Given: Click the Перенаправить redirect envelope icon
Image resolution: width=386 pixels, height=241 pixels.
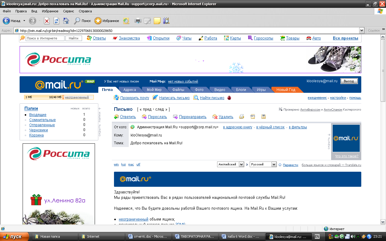Looking at the screenshot, I should pos(176,117).
